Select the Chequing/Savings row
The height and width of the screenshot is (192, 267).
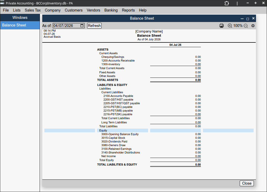tap(149, 57)
